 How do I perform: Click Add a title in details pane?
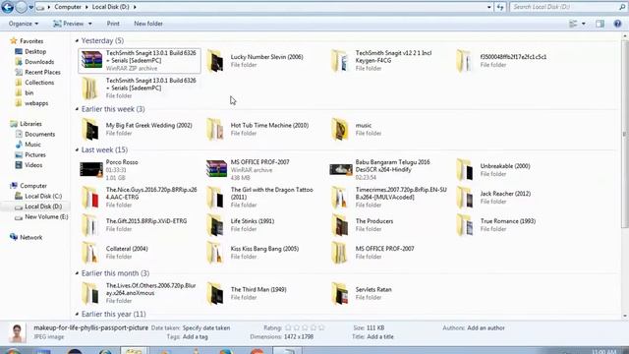point(380,336)
